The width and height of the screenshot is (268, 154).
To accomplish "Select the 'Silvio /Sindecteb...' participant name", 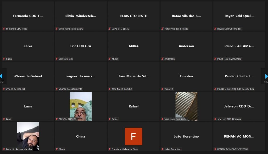I will coord(81,16).
